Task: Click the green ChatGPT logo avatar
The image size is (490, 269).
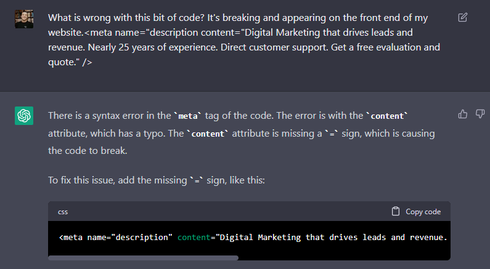Action: [x=24, y=116]
